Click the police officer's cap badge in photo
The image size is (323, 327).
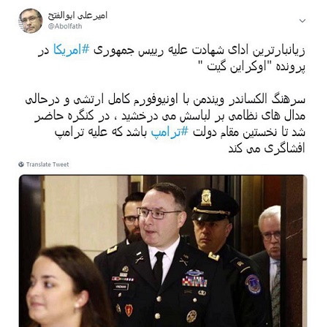(x=206, y=198)
